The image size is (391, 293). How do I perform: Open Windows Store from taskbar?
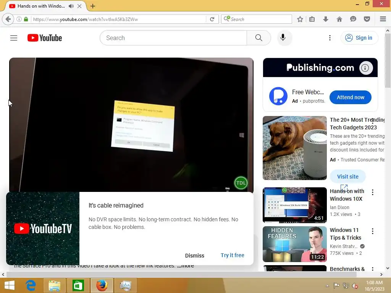coord(78,285)
